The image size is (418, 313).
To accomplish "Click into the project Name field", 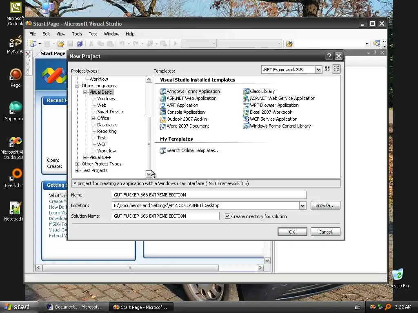I will click(x=209, y=195).
